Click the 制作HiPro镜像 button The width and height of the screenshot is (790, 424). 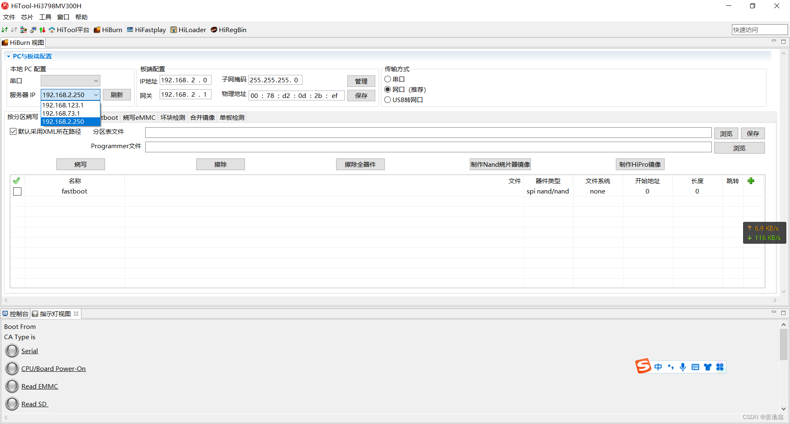[x=640, y=164]
